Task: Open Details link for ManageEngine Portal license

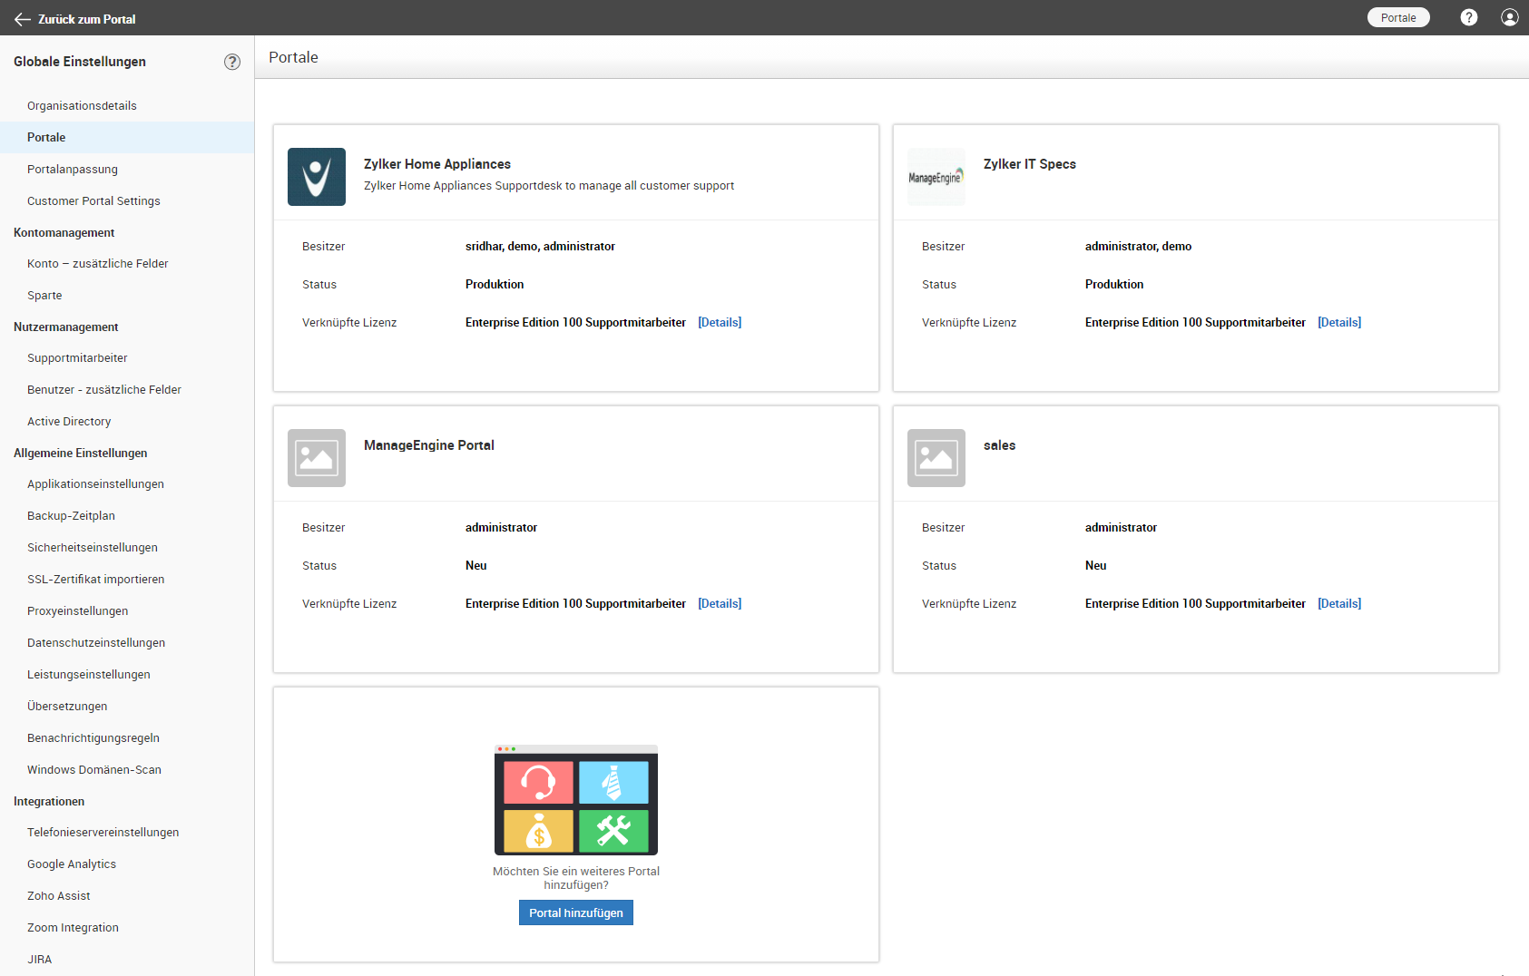Action: (x=720, y=603)
